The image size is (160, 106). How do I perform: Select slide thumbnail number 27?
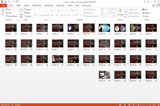58,59
